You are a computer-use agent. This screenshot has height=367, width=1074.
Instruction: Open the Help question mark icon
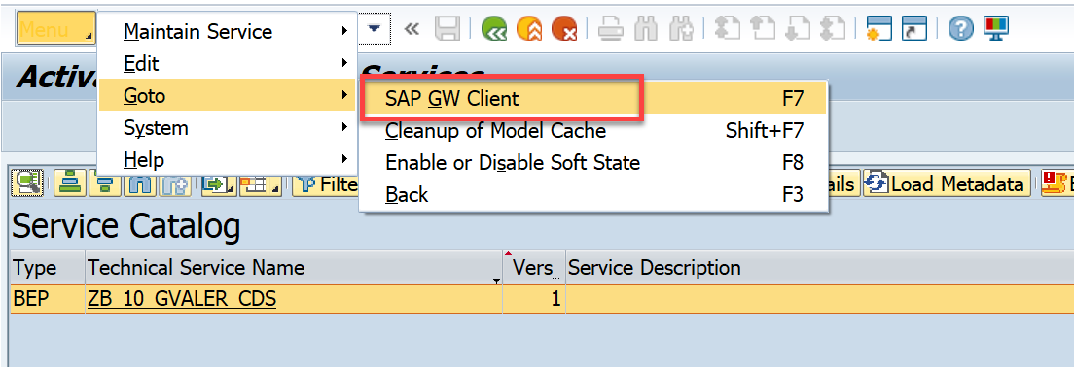[961, 29]
